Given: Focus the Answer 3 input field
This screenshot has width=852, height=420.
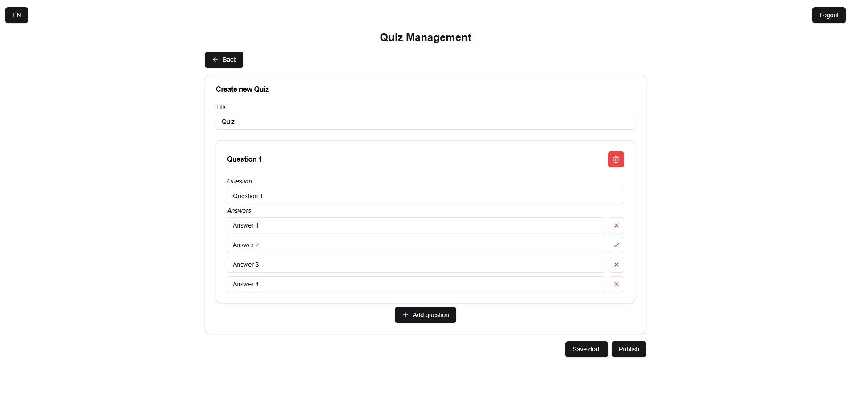Looking at the screenshot, I should (416, 265).
